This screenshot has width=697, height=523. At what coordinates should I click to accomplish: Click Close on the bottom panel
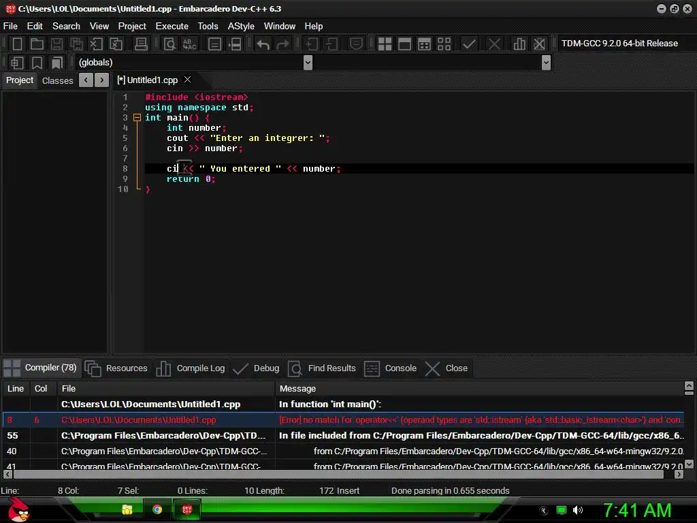point(447,368)
